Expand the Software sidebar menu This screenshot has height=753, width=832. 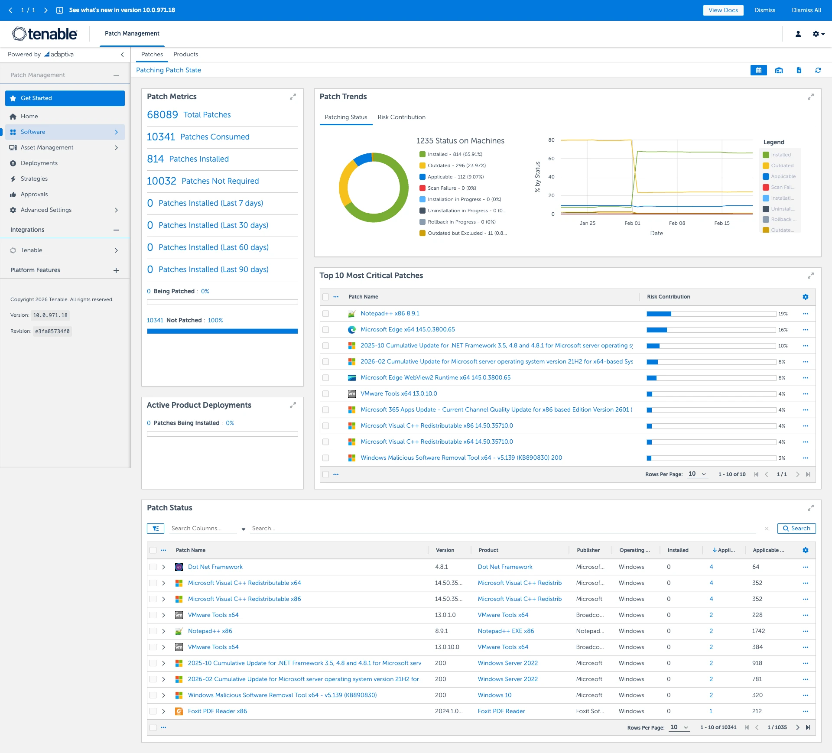[x=116, y=132]
